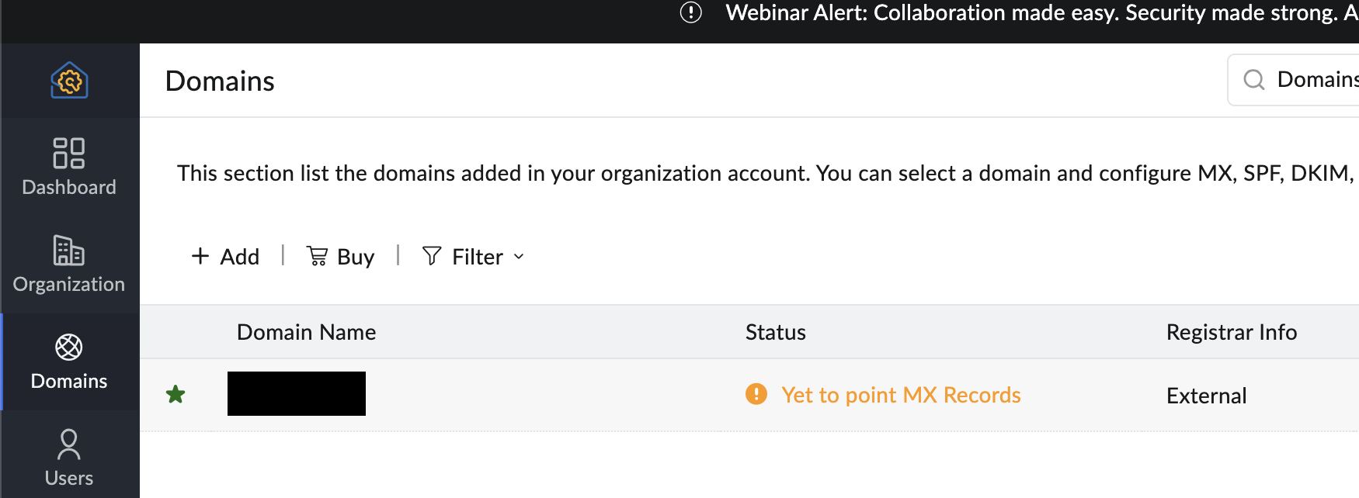Go to Organization in the sidebar
The width and height of the screenshot is (1359, 498).
click(x=69, y=265)
